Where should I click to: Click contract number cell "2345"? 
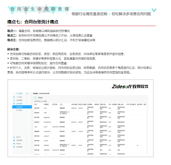(x=45, y=108)
